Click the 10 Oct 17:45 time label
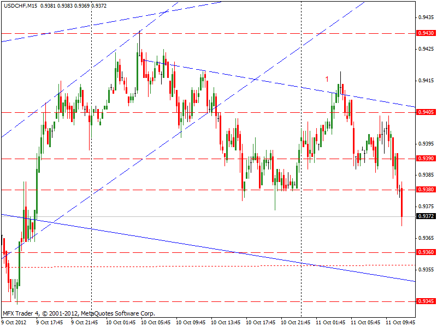The width and height of the screenshot is (437, 327). click(x=261, y=322)
